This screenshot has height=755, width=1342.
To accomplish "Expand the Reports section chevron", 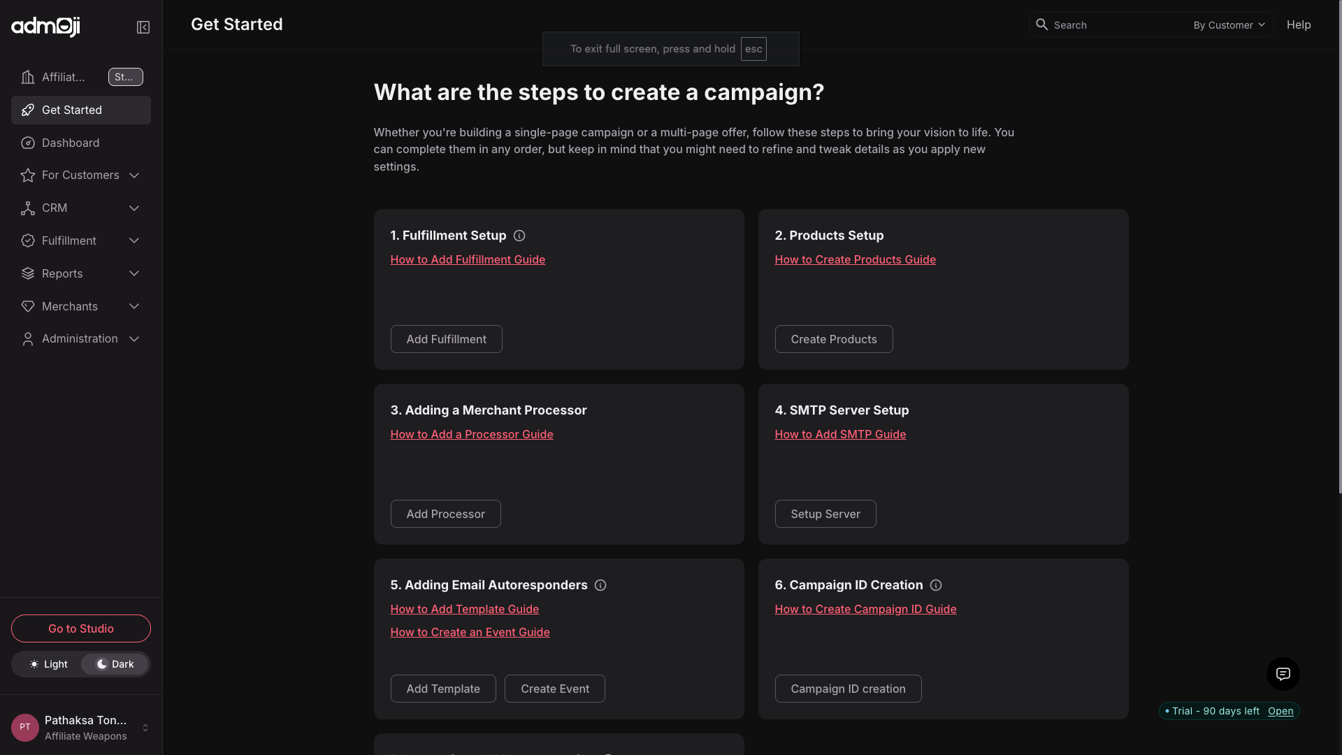I will click(x=134, y=273).
